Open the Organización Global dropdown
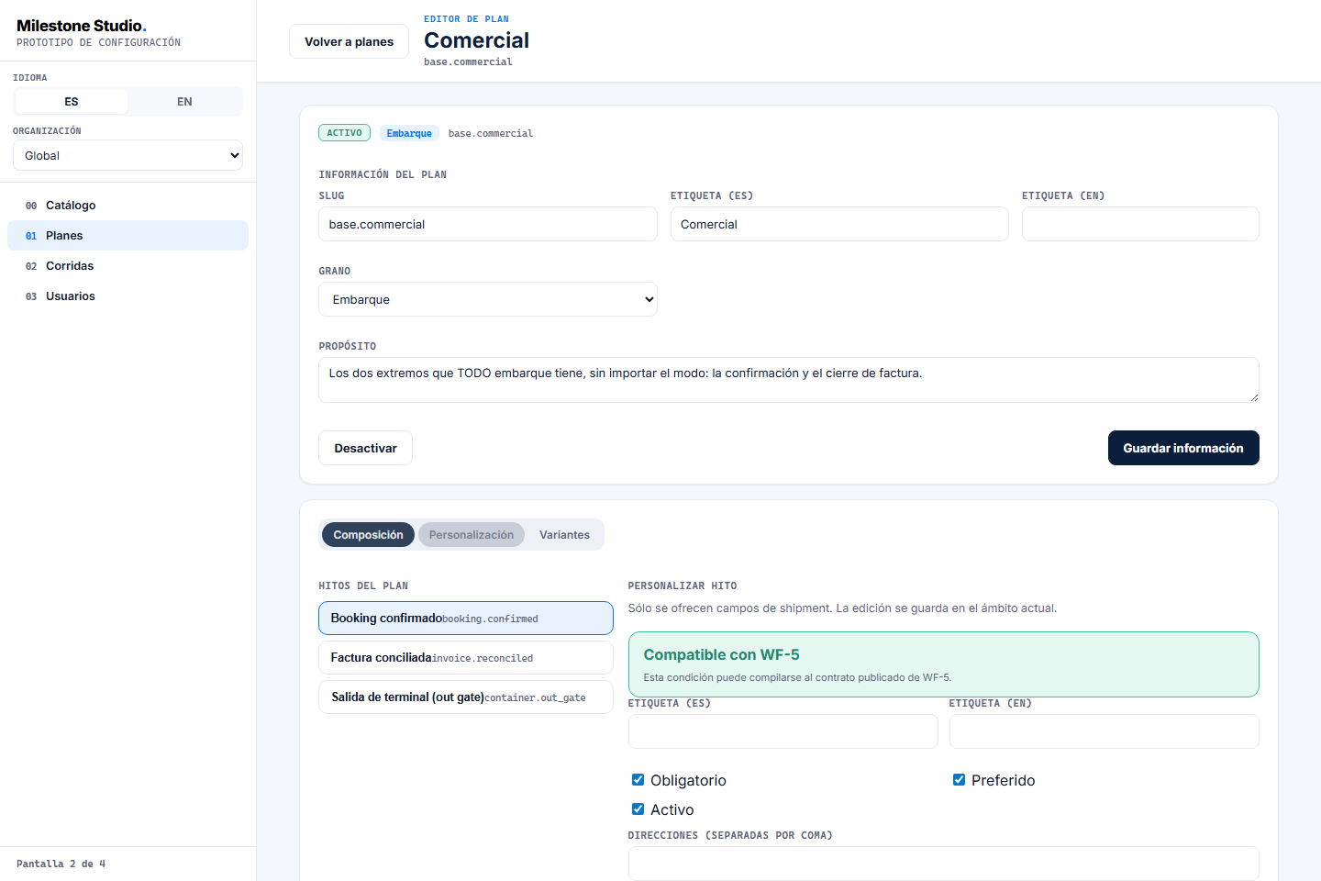 128,155
